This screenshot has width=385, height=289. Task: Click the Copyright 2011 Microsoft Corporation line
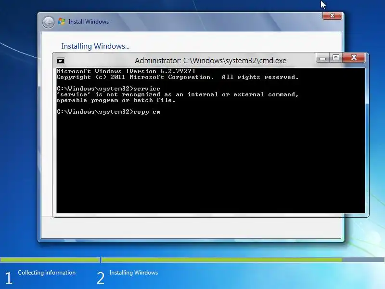tap(178, 77)
